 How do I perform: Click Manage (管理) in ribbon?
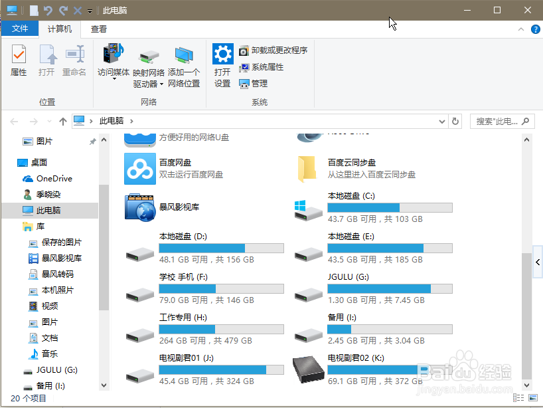click(253, 84)
